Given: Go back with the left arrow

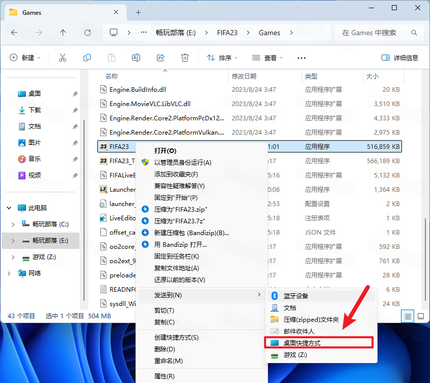Looking at the screenshot, I should point(14,33).
